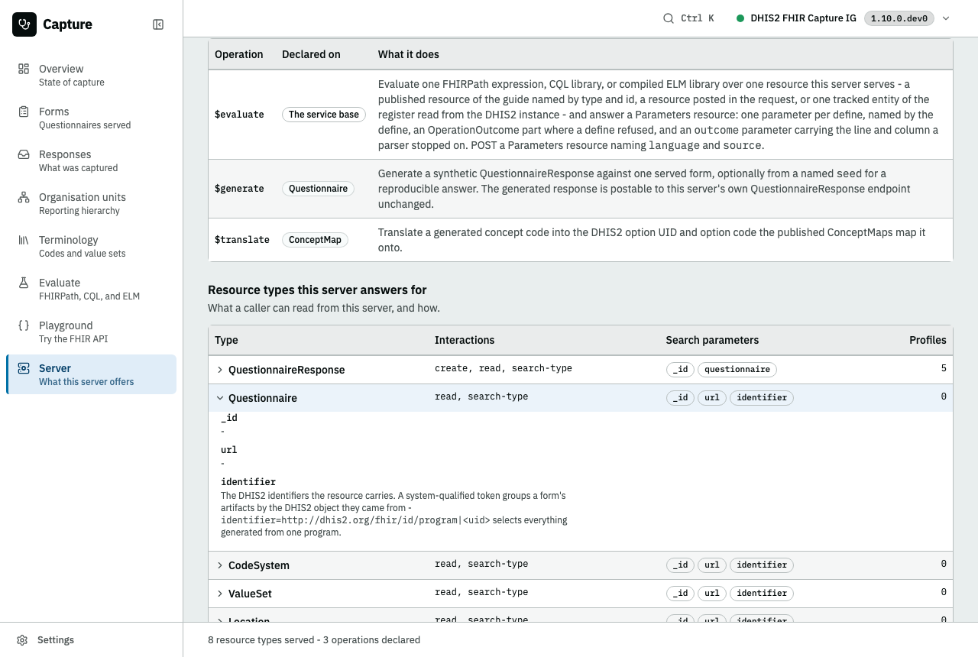Collapse the sidebar with the panel icon

[158, 24]
